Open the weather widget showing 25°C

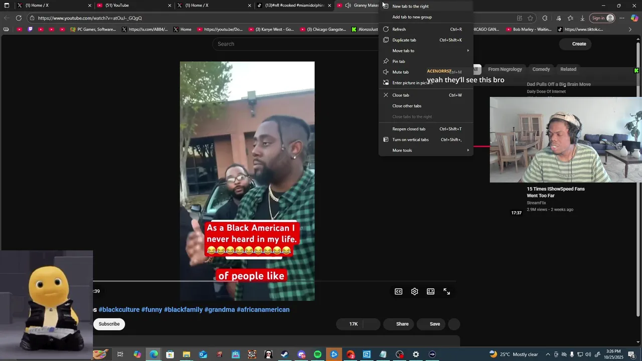pyautogui.click(x=514, y=354)
